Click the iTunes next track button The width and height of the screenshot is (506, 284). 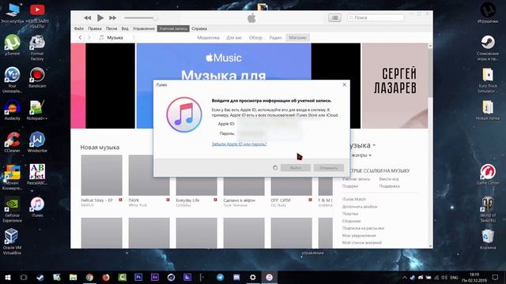[x=112, y=17]
